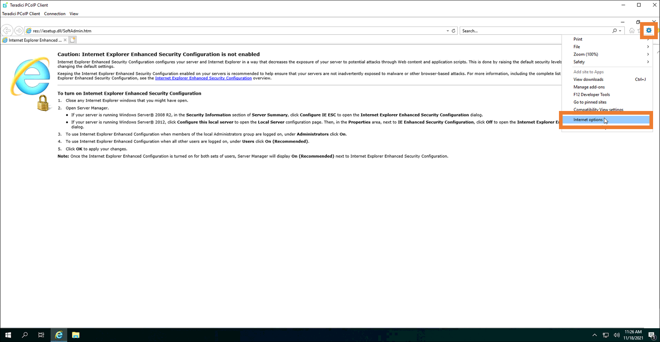660x342 pixels.
Task: Refresh the page with the reload icon
Action: 454,31
